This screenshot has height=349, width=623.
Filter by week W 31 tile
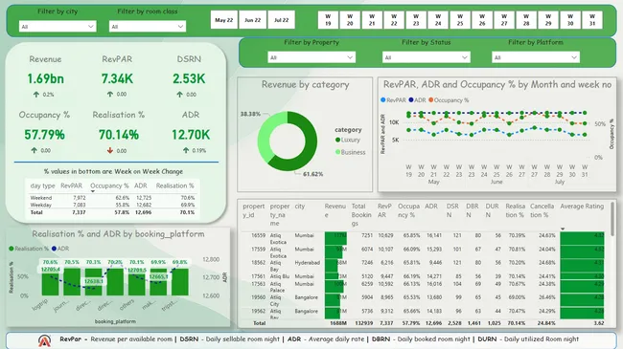pos(592,20)
